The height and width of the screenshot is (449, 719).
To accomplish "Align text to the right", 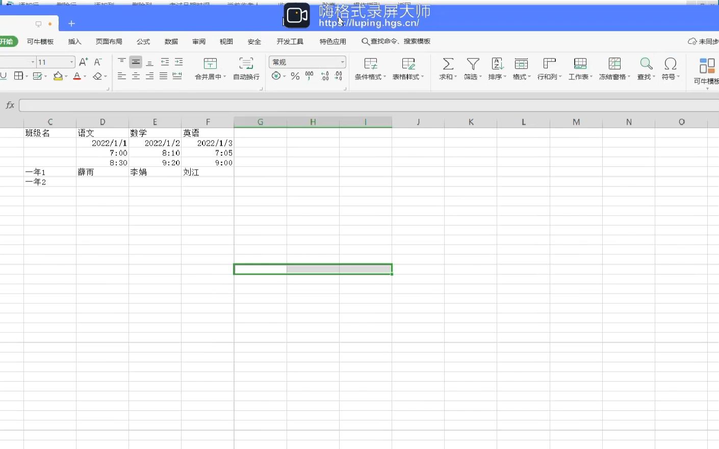I will click(150, 76).
